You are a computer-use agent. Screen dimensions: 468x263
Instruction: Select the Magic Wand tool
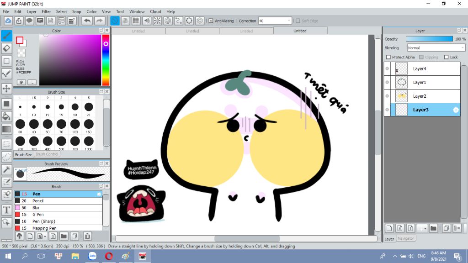[x=6, y=169]
